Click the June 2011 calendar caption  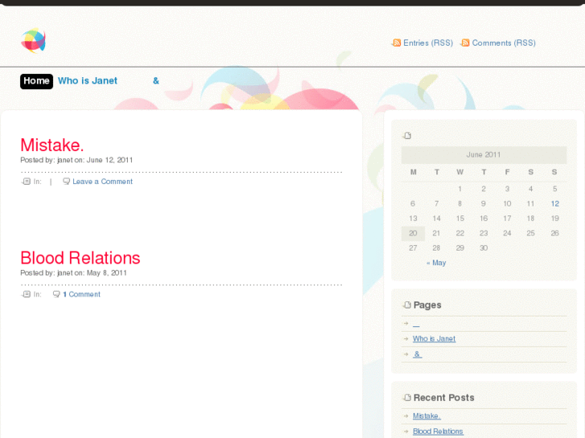[484, 154]
